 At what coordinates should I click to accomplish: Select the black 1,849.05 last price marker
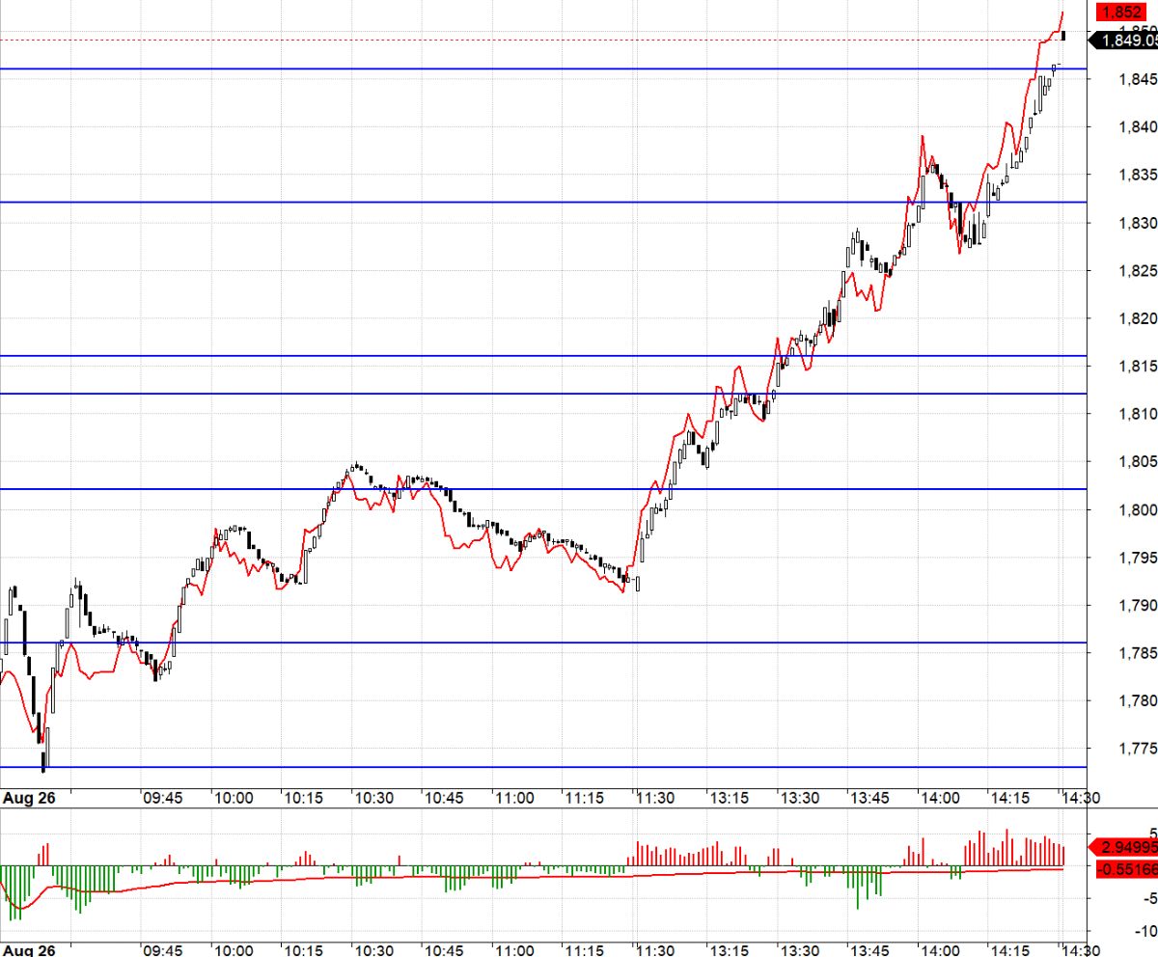(x=1126, y=41)
